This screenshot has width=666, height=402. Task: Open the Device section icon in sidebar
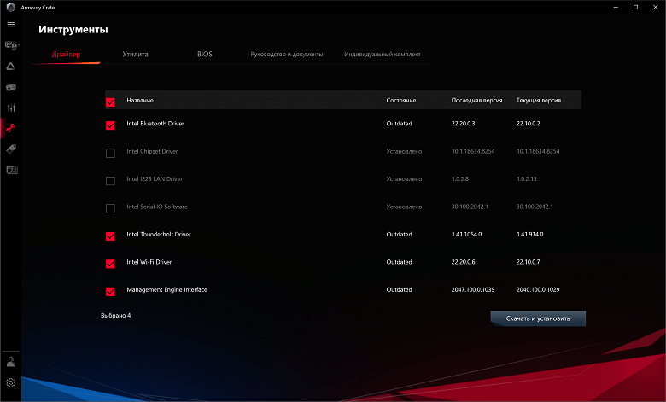tap(11, 45)
